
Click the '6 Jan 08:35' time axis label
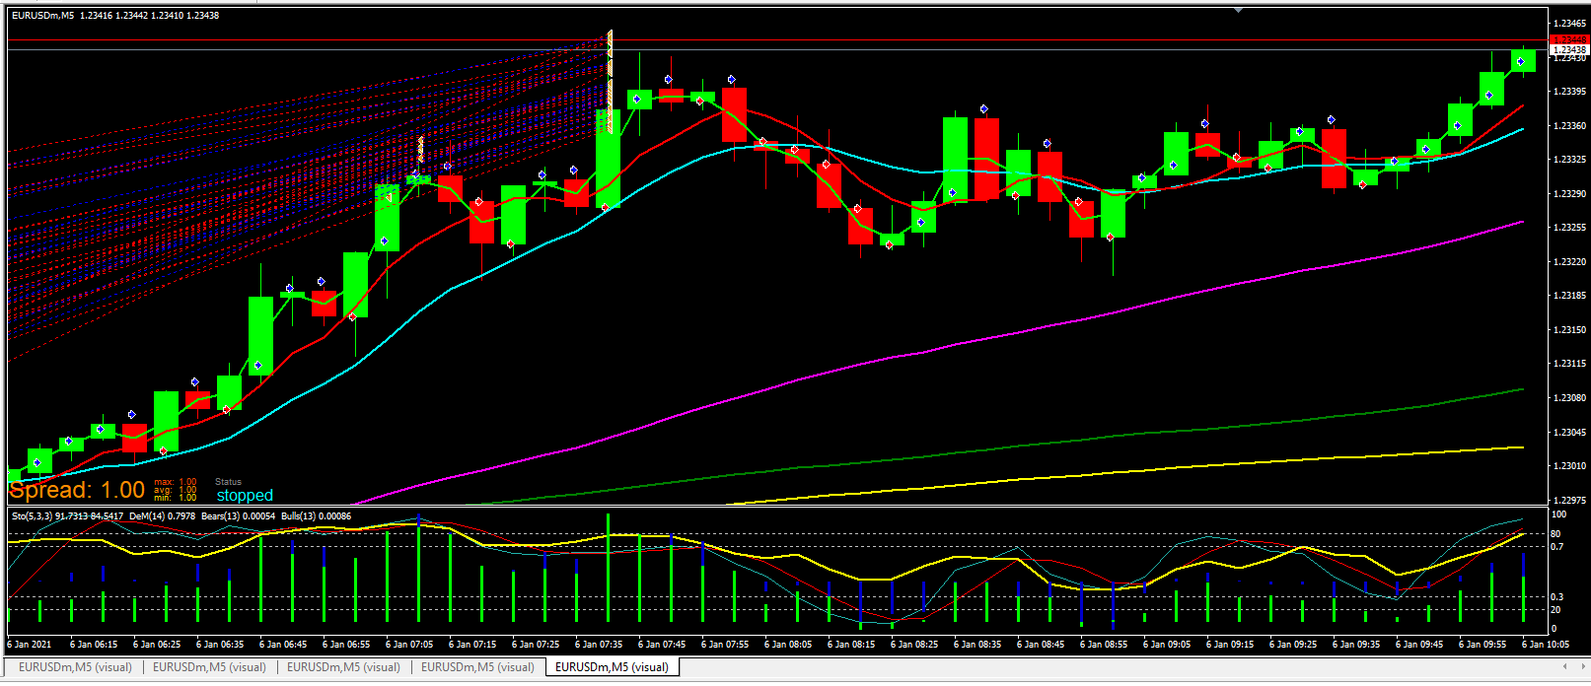[x=977, y=645]
